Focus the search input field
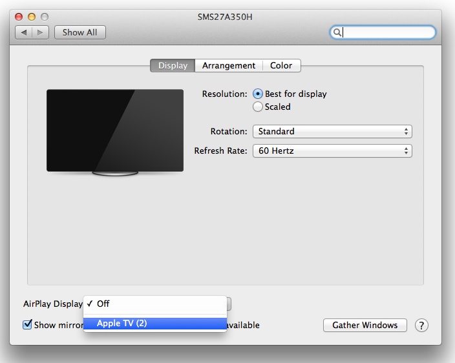Screen dimensions: 455x363 [x=388, y=32]
